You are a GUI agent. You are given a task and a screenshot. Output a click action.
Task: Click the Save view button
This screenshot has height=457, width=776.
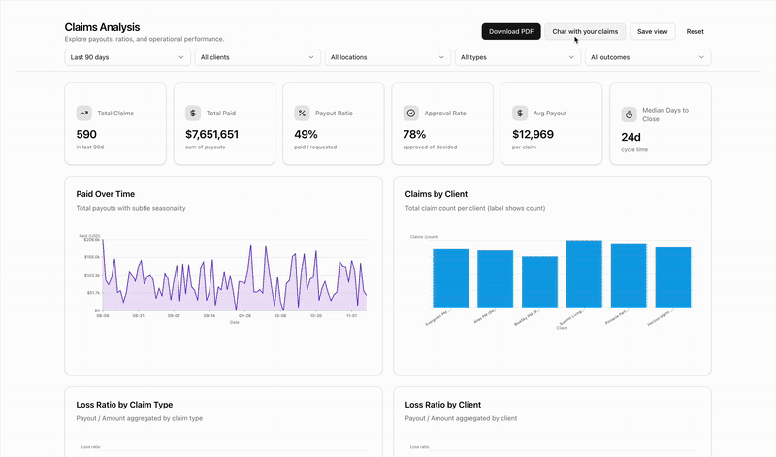tap(652, 31)
